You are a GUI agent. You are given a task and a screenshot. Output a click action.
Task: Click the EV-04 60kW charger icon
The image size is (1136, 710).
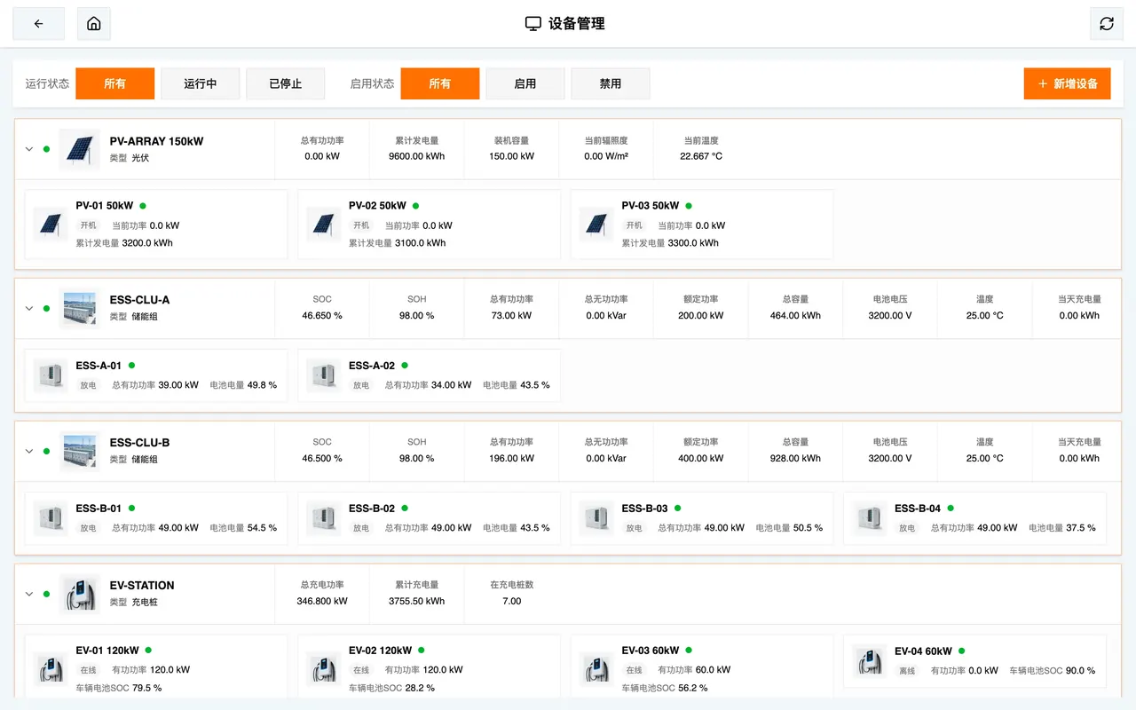[870, 661]
